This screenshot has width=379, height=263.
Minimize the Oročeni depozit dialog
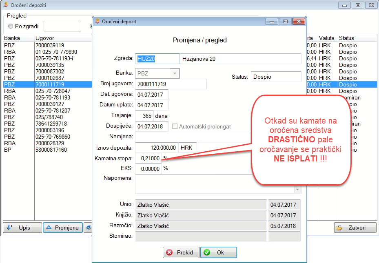point(272,22)
